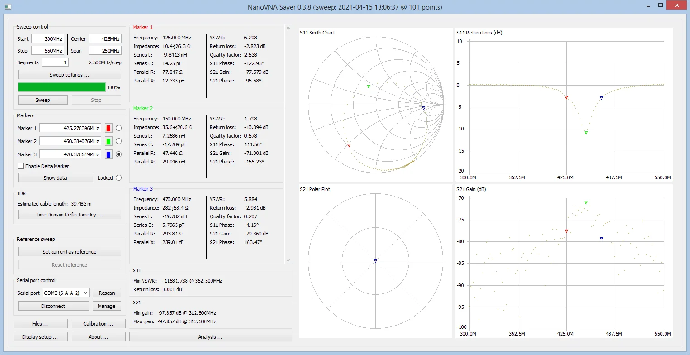Open the Analysis window
This screenshot has width=690, height=355.
click(210, 337)
